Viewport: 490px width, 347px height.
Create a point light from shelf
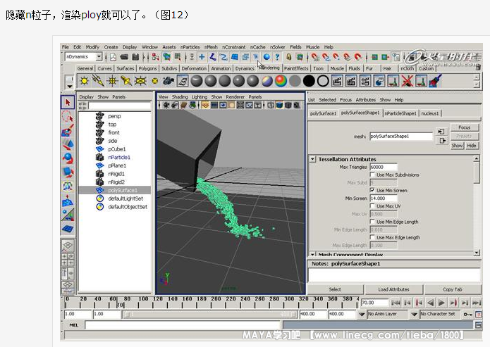click(112, 81)
